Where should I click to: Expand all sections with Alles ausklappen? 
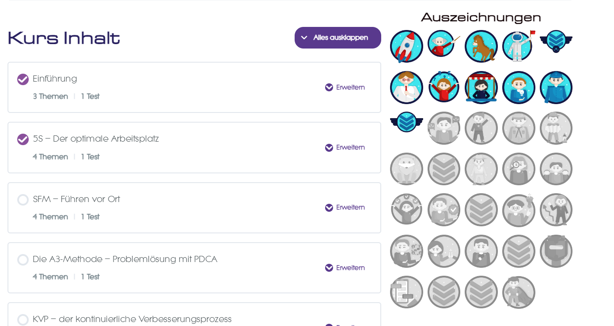click(337, 38)
